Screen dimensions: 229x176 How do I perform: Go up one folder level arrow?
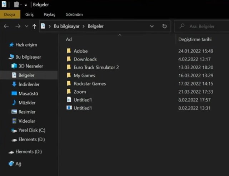(34, 26)
